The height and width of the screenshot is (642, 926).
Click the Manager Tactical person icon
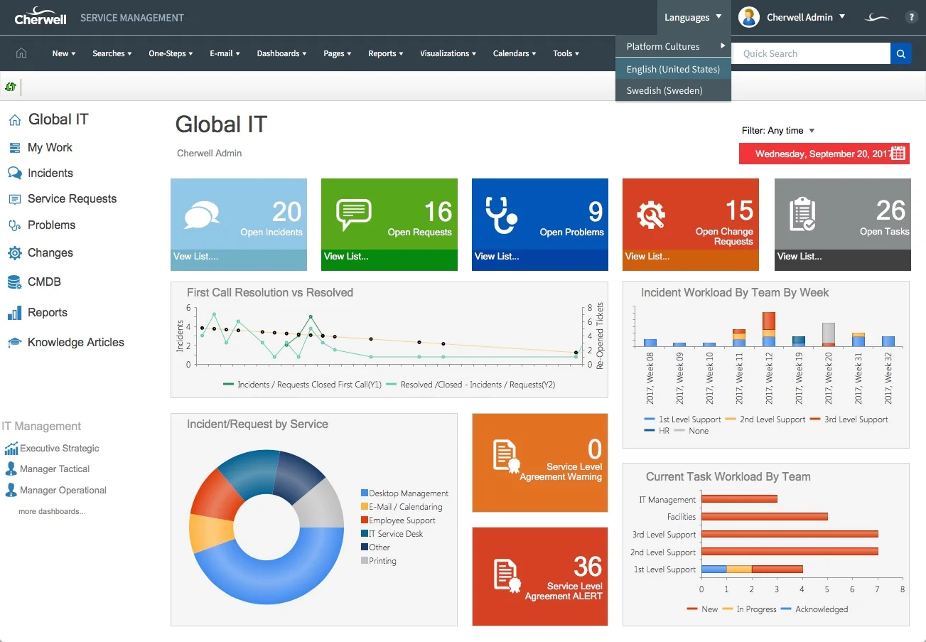coord(11,469)
